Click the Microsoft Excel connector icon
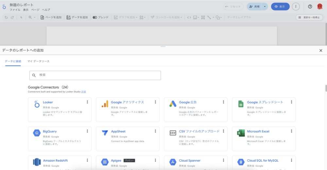Screen dimensions: 327x170 [x=241, y=133]
